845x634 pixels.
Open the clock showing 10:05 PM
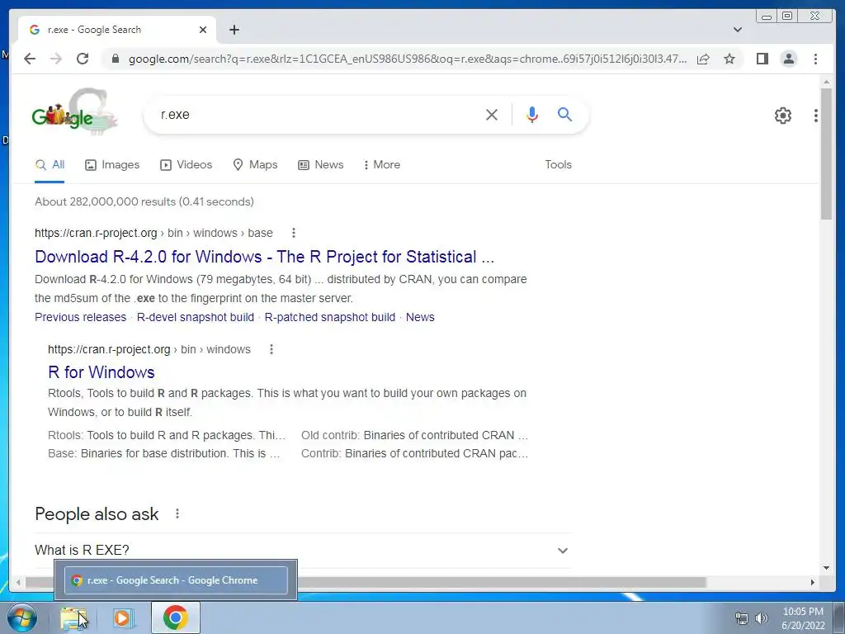click(803, 618)
